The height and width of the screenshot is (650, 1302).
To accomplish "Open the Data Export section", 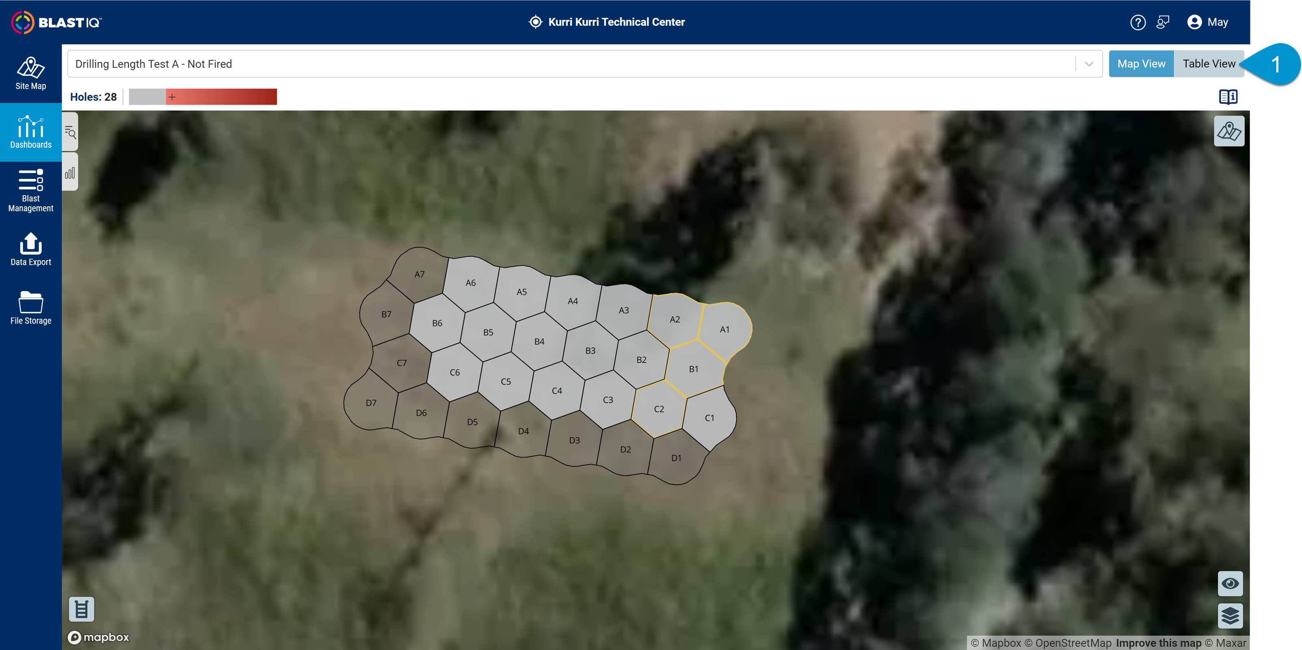I will (x=30, y=249).
